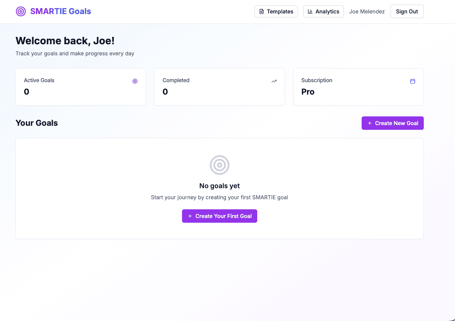Click the Active Goals count value
This screenshot has height=321, width=455.
tap(27, 92)
